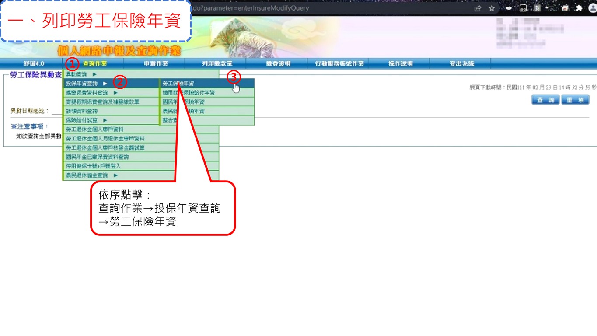Expand the 農民退休儲金查詢 submenu

pos(141,175)
